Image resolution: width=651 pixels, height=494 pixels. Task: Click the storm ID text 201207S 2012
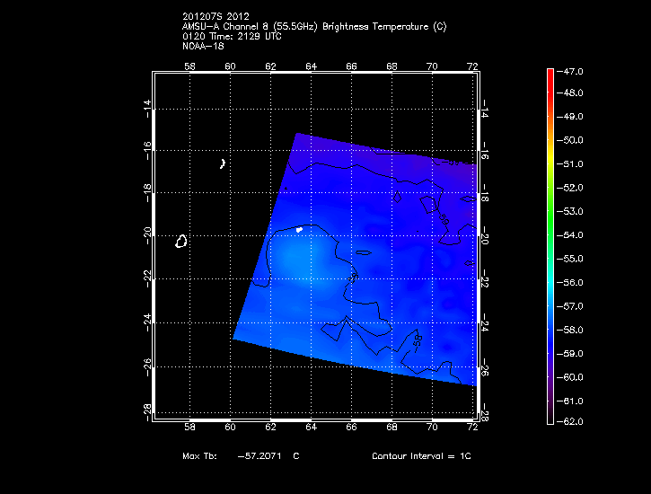[216, 16]
